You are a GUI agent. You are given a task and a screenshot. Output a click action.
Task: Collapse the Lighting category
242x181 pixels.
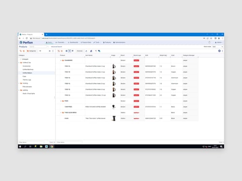point(19,90)
